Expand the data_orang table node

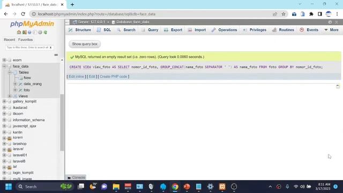coord(15,84)
